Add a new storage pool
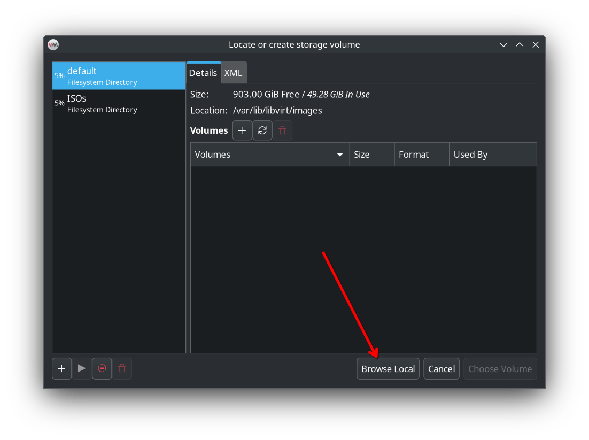The image size is (589, 440). pyautogui.click(x=61, y=368)
